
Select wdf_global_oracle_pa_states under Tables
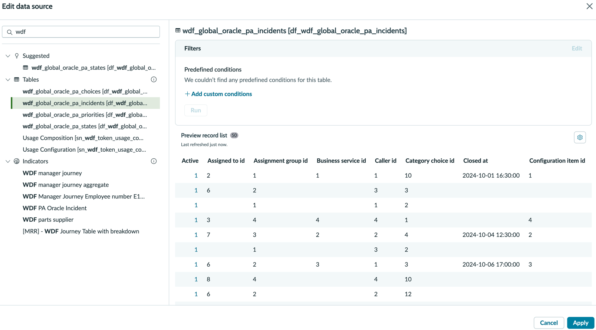click(85, 126)
